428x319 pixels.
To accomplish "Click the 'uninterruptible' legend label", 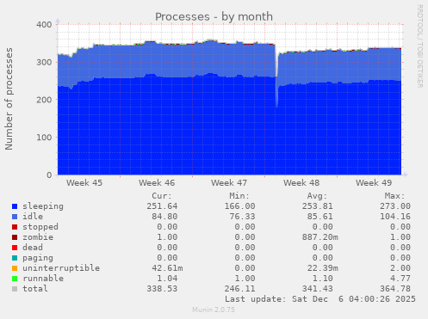I will pyautogui.click(x=61, y=268).
